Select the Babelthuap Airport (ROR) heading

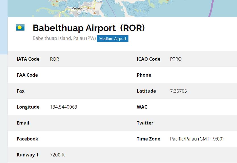tap(89, 28)
